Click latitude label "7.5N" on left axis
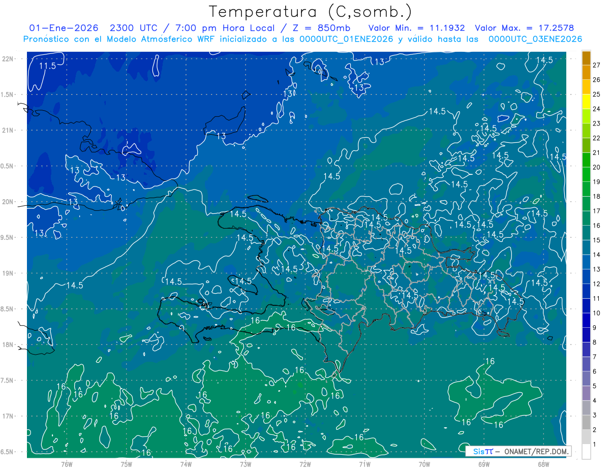Viewport: 610px width, 471px height. tap(8, 381)
